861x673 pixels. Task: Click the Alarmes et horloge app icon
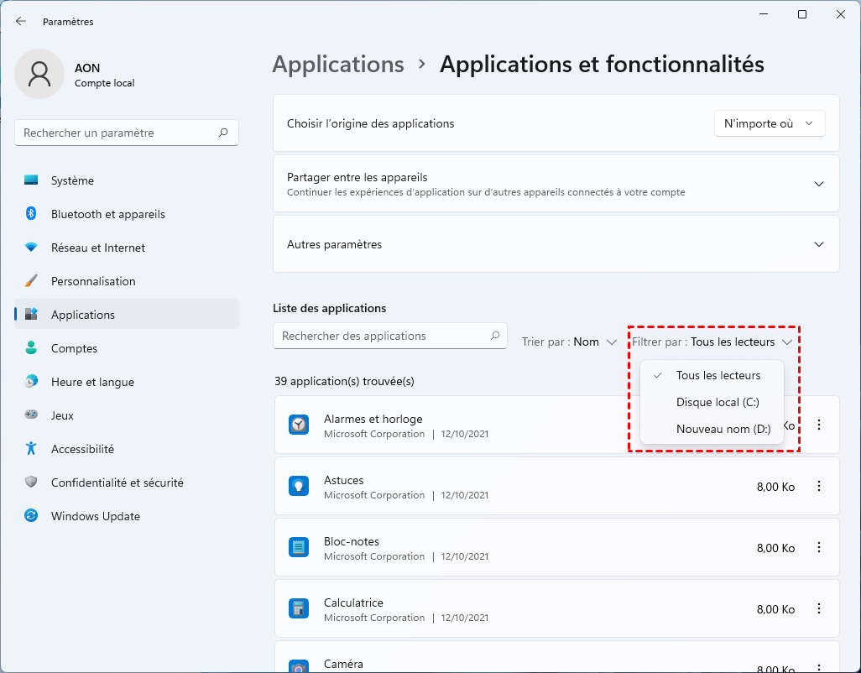tap(299, 425)
